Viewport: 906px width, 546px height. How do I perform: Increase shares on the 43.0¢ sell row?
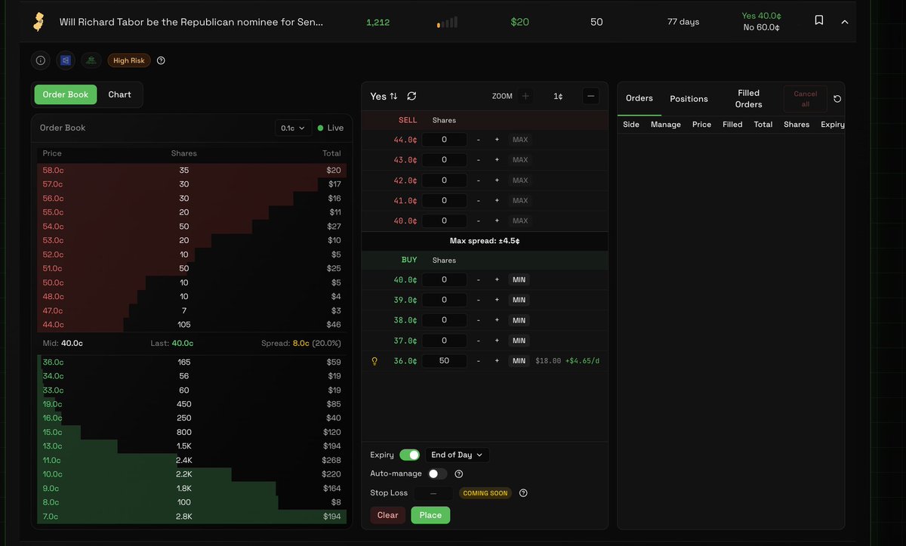tap(497, 160)
